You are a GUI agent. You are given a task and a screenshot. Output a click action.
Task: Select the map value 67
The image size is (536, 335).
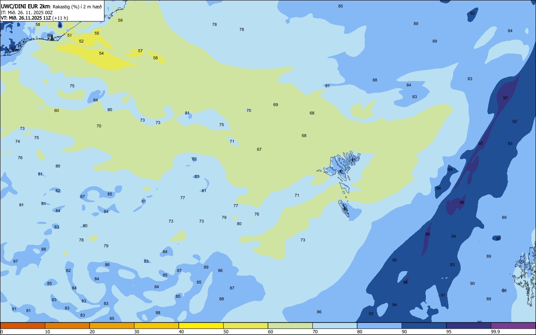click(259, 149)
